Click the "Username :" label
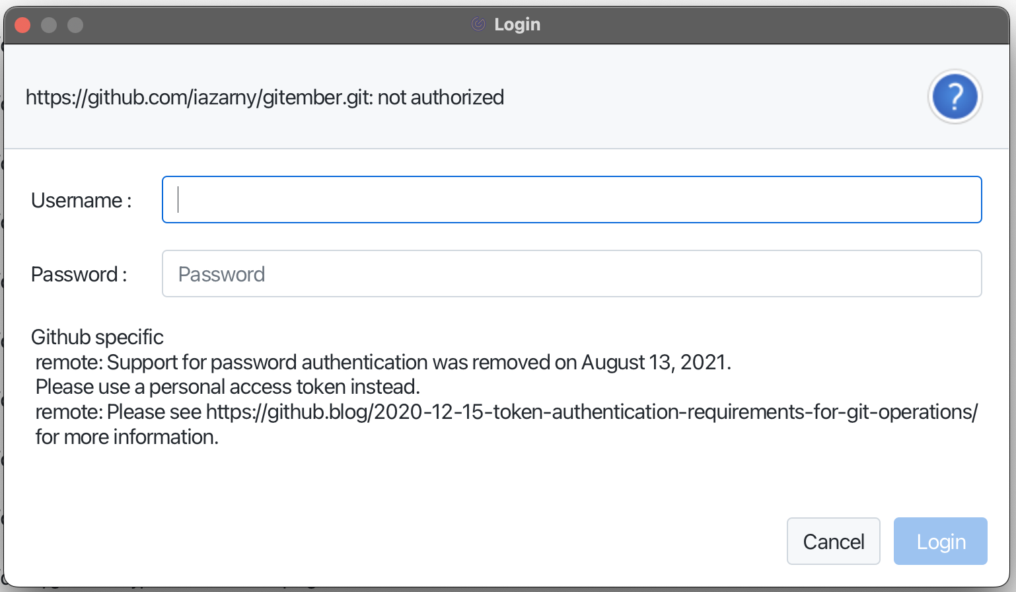 click(x=81, y=200)
